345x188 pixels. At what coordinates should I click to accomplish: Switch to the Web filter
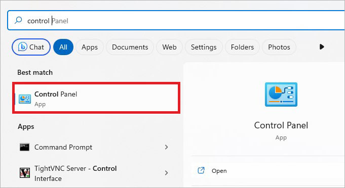[169, 47]
